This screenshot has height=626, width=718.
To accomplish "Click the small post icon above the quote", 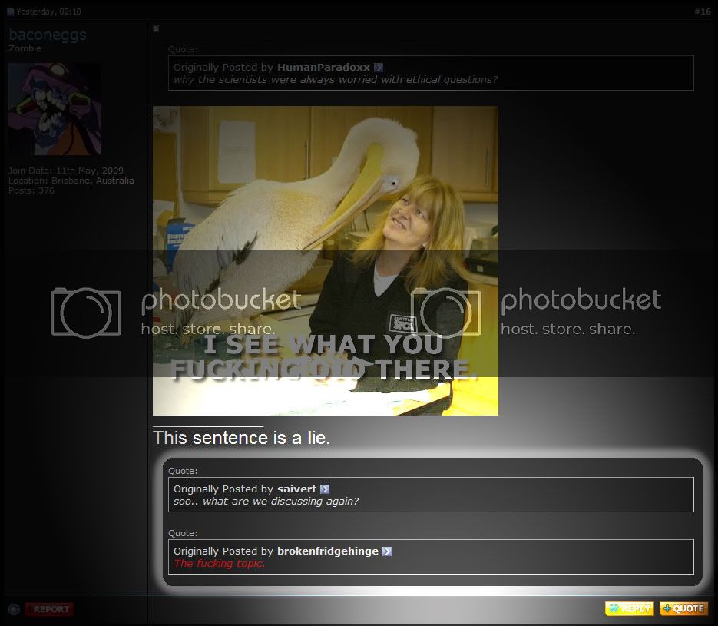I will coord(156,29).
